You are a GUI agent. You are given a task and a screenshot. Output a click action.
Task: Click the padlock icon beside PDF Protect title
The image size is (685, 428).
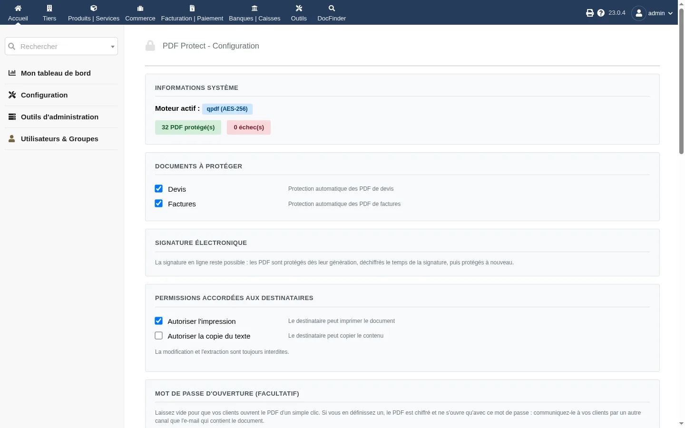point(150,46)
